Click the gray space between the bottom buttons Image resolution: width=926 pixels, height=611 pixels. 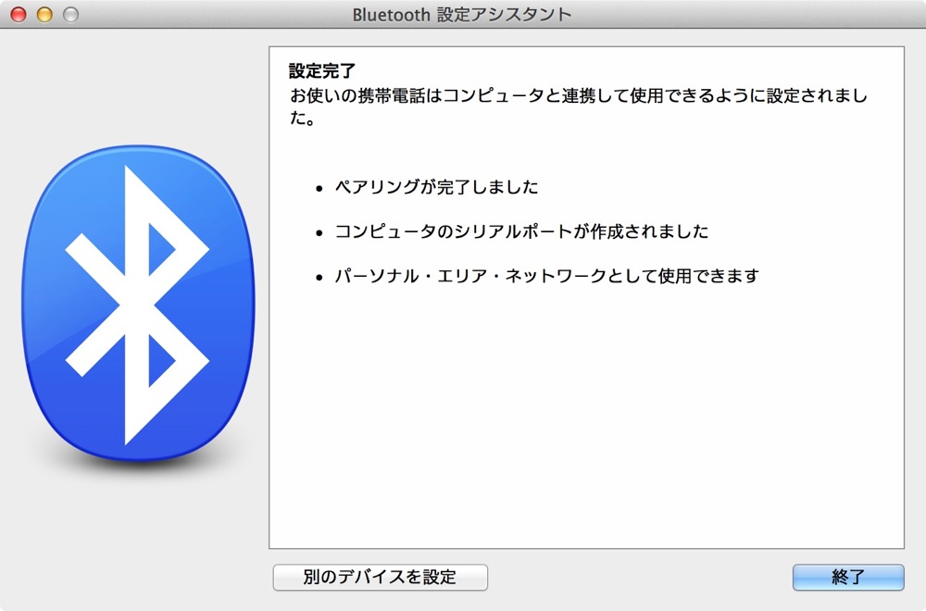(x=640, y=578)
